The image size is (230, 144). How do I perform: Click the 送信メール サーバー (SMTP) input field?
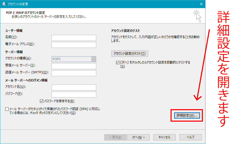(74, 73)
